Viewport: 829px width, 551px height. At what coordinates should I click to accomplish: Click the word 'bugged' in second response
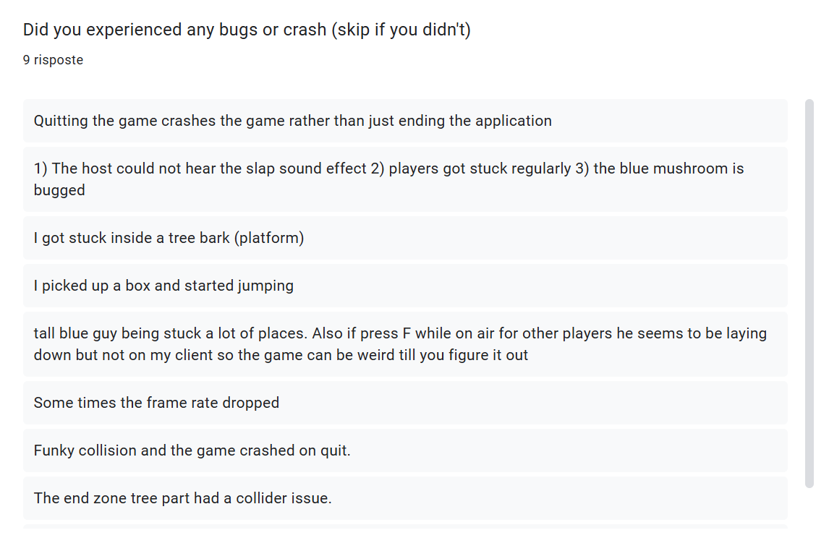[59, 190]
